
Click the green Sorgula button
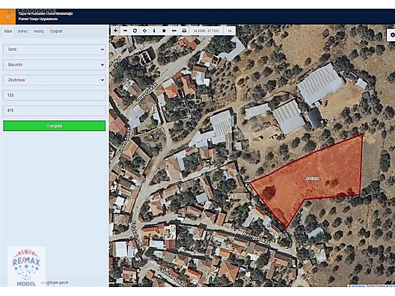(55, 126)
